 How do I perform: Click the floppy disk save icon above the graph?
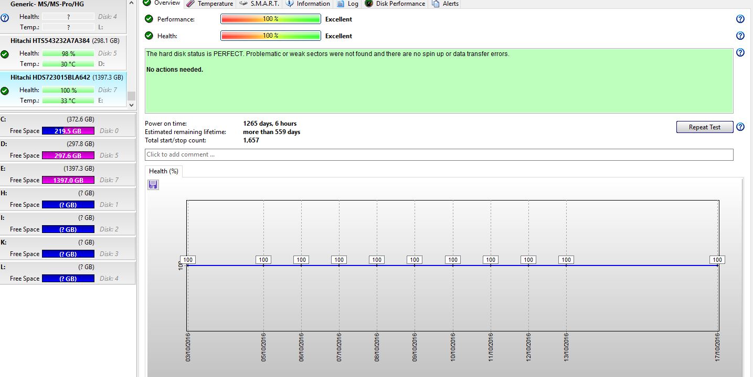[153, 184]
